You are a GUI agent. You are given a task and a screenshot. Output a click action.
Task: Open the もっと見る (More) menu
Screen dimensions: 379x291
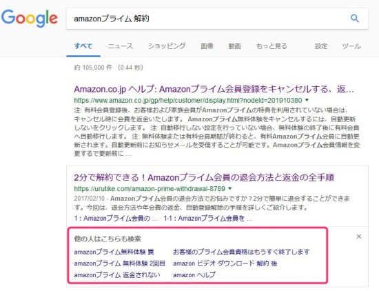click(272, 46)
